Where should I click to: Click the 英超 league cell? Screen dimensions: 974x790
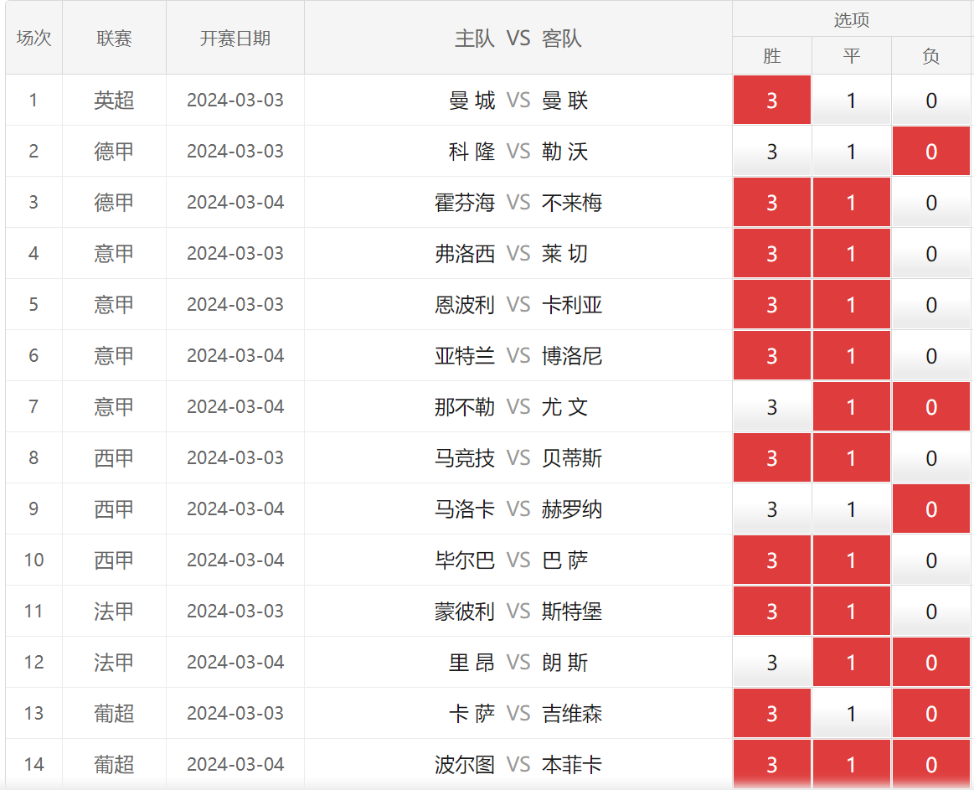point(114,100)
